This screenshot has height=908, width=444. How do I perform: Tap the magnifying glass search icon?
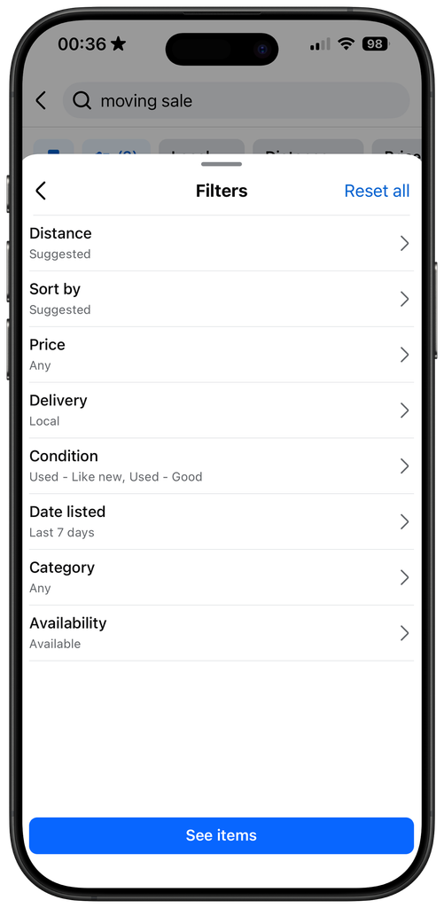pyautogui.click(x=82, y=101)
